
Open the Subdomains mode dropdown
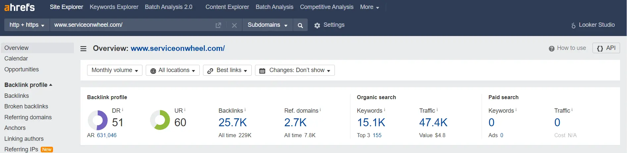coord(268,25)
